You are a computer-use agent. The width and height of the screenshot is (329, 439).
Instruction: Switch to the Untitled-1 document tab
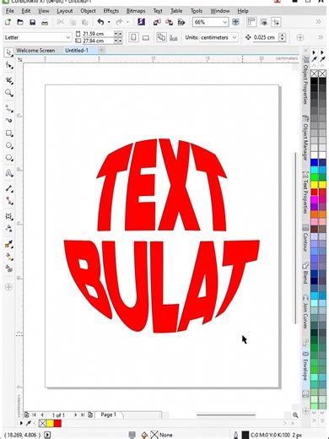coord(77,51)
